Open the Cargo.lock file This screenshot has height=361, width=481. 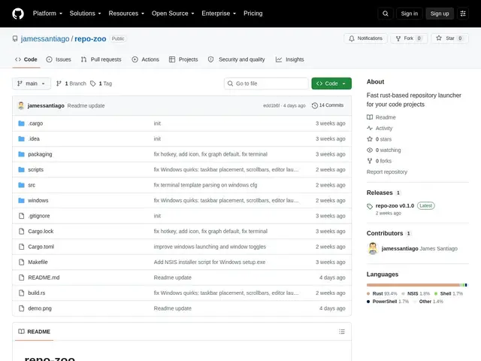pyautogui.click(x=41, y=231)
